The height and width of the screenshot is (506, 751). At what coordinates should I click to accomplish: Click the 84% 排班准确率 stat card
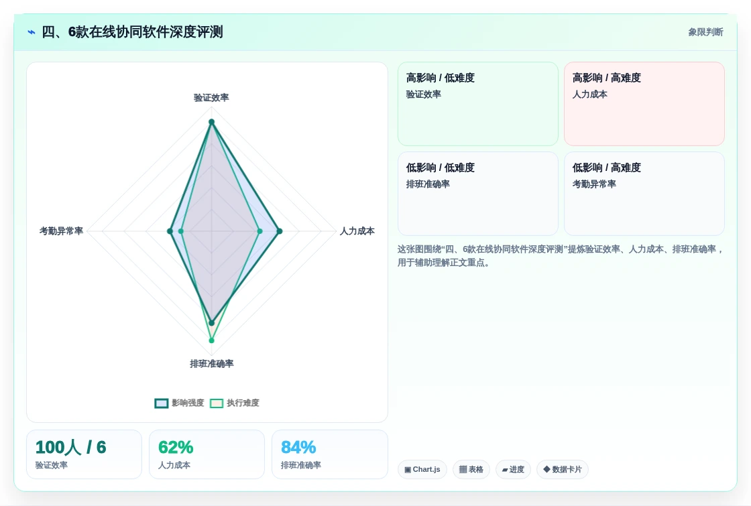[329, 454]
